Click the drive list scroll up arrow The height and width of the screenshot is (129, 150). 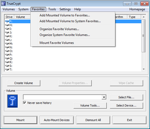pyautogui.click(x=144, y=17)
